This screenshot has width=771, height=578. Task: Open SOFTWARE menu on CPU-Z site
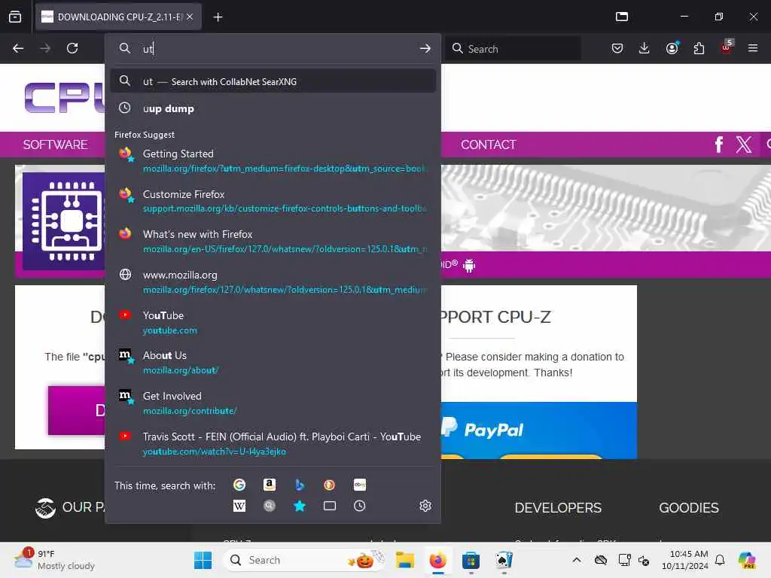pos(55,144)
